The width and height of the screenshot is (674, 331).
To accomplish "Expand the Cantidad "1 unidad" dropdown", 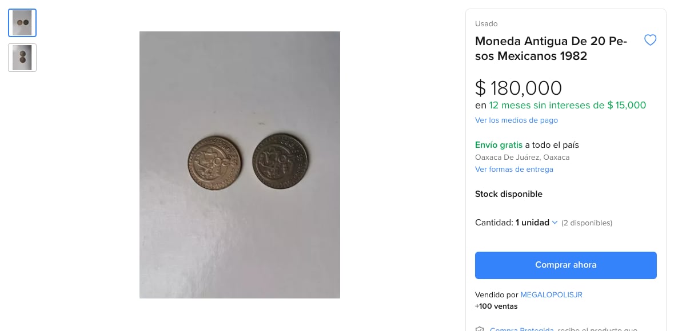I will coord(536,223).
